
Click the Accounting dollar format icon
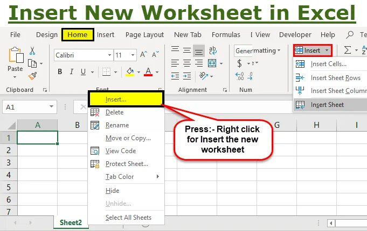pyautogui.click(x=239, y=63)
